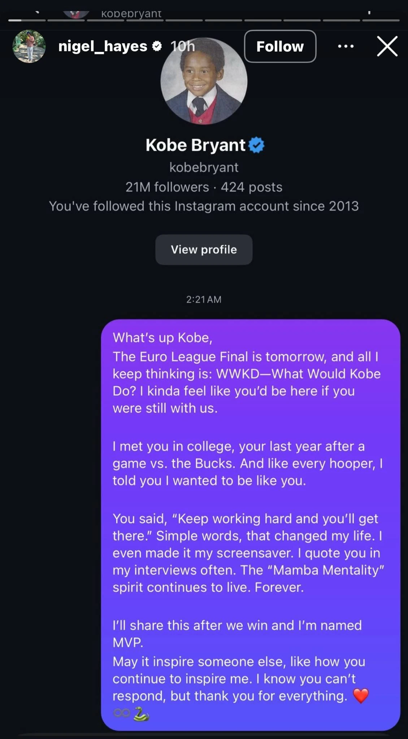Click the 21M followers count
Image resolution: width=408 pixels, height=739 pixels.
(167, 187)
